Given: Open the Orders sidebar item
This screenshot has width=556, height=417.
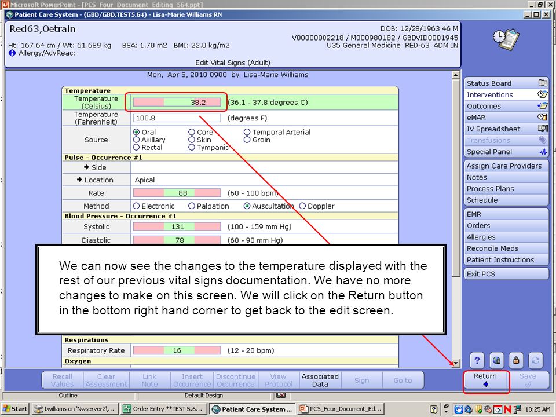Looking at the screenshot, I should (506, 225).
